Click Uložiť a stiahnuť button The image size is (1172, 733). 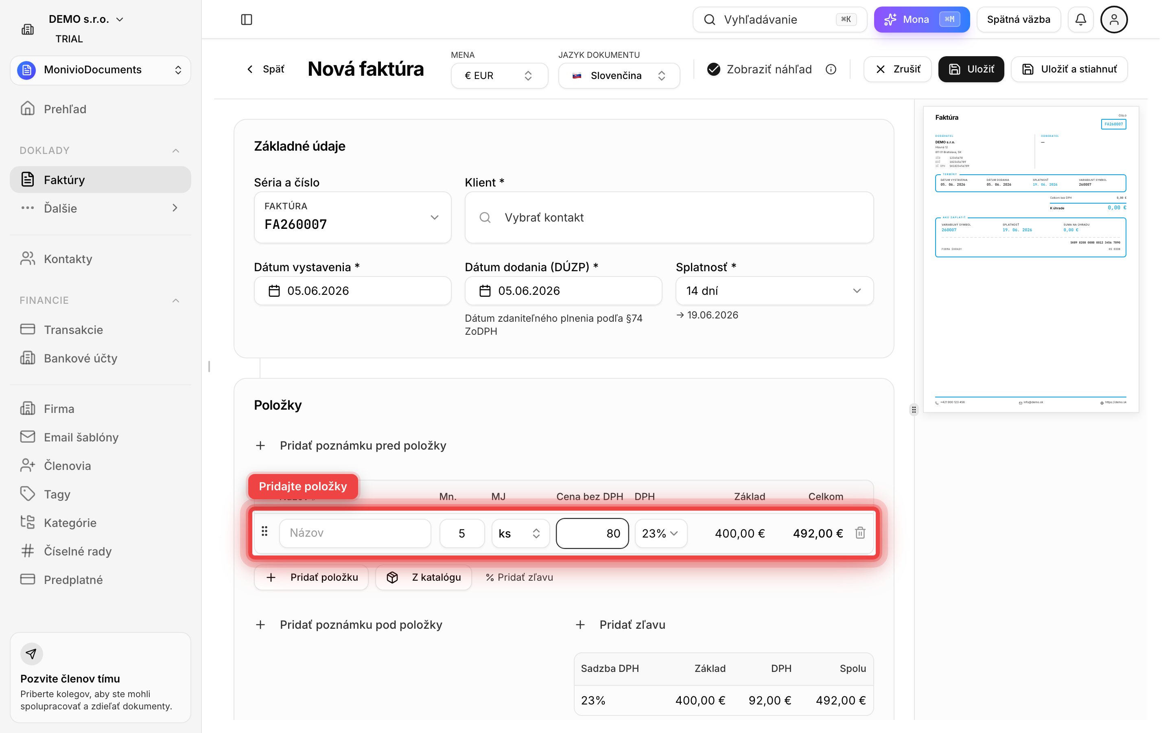pos(1069,69)
